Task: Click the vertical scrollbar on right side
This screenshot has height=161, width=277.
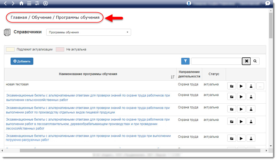Action: click(270, 79)
